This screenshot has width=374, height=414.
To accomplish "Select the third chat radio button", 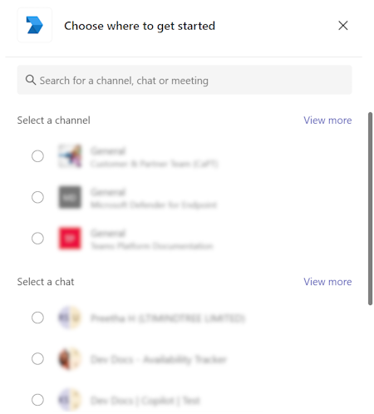I will click(x=37, y=400).
